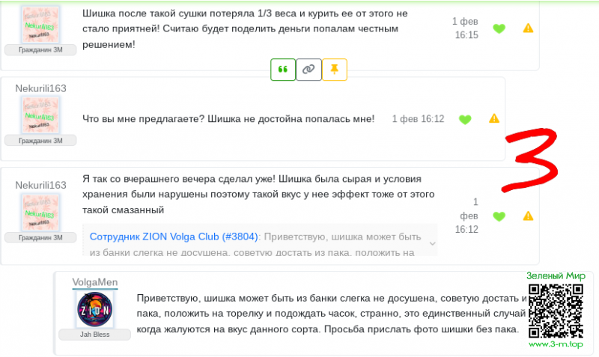
Task: Click warning icon on 'Я так со вчерашнего' post
Action: 528,216
